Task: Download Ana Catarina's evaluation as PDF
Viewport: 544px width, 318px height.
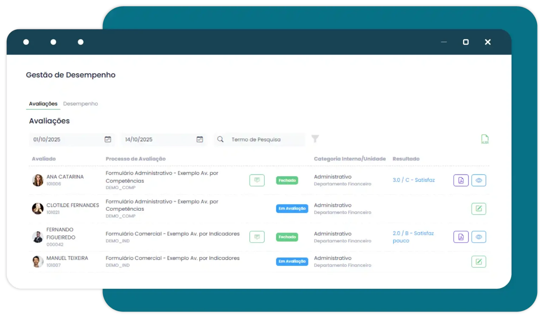Action: click(461, 180)
